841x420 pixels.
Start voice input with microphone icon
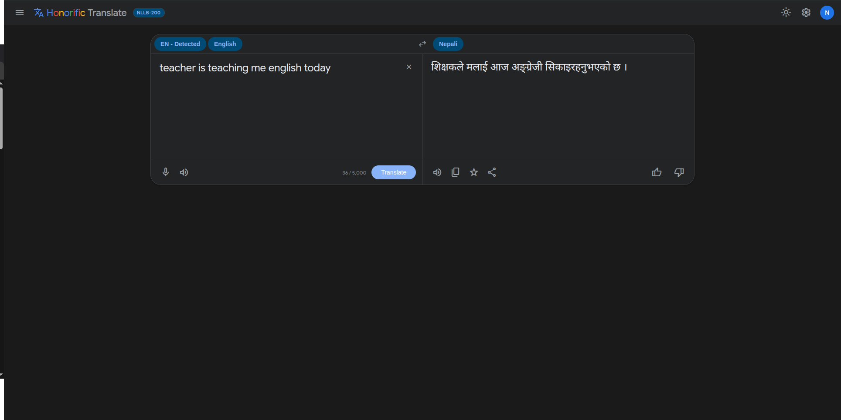click(x=166, y=172)
